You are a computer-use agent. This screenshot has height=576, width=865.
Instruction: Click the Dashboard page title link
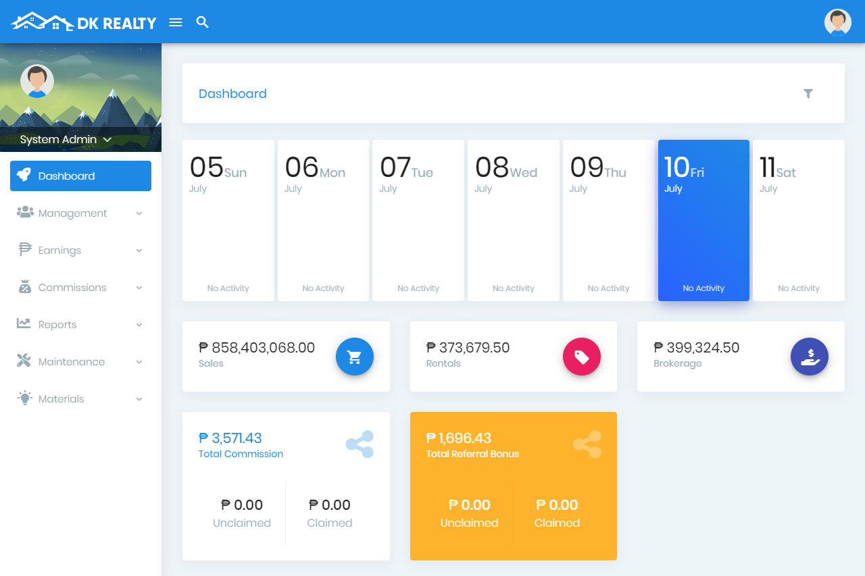[x=232, y=94]
